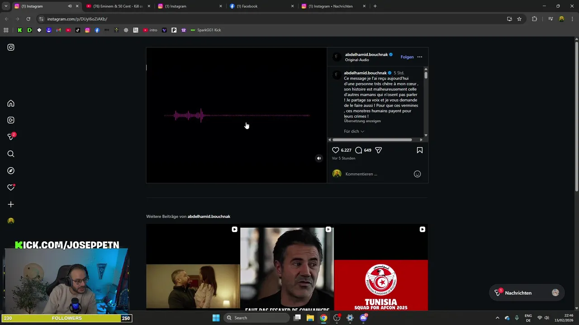
Task: Switch to the Eminem & 50 Cent YouTube tab
Action: (118, 6)
